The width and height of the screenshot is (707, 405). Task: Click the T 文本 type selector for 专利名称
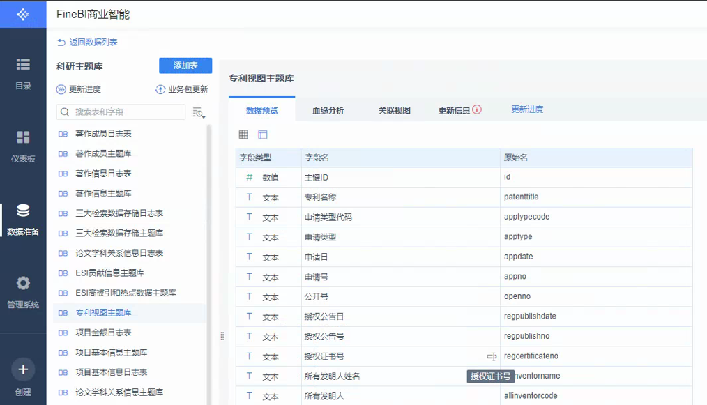click(262, 198)
